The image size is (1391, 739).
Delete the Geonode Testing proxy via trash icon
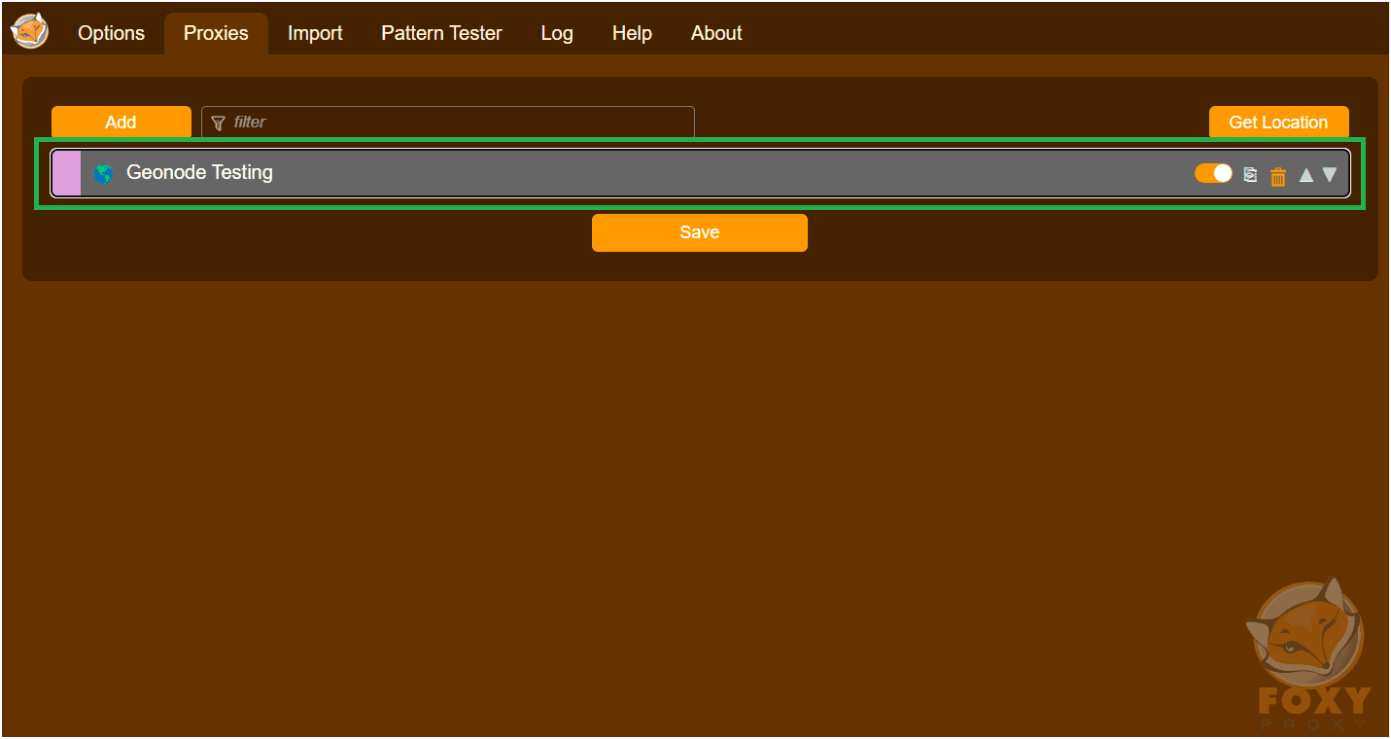(1278, 176)
